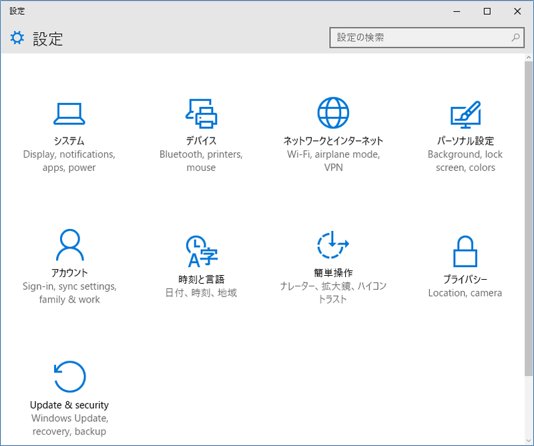Minimize the 設定 window

click(457, 11)
